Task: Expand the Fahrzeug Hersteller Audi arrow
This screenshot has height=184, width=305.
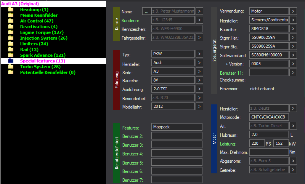Action: pos(199,62)
